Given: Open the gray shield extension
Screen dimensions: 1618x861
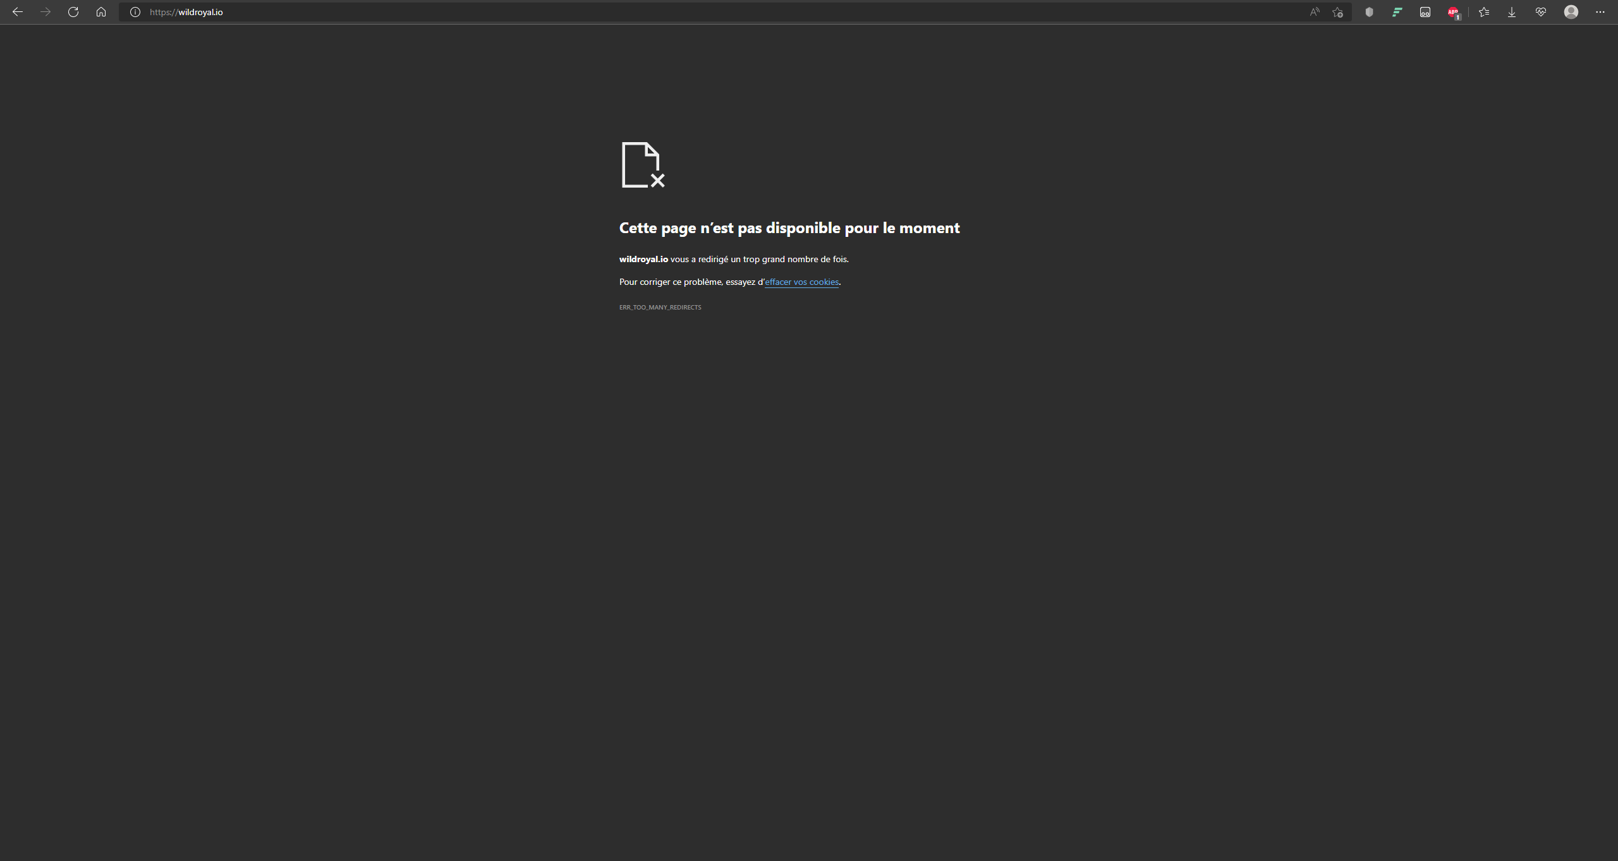Looking at the screenshot, I should tap(1369, 12).
